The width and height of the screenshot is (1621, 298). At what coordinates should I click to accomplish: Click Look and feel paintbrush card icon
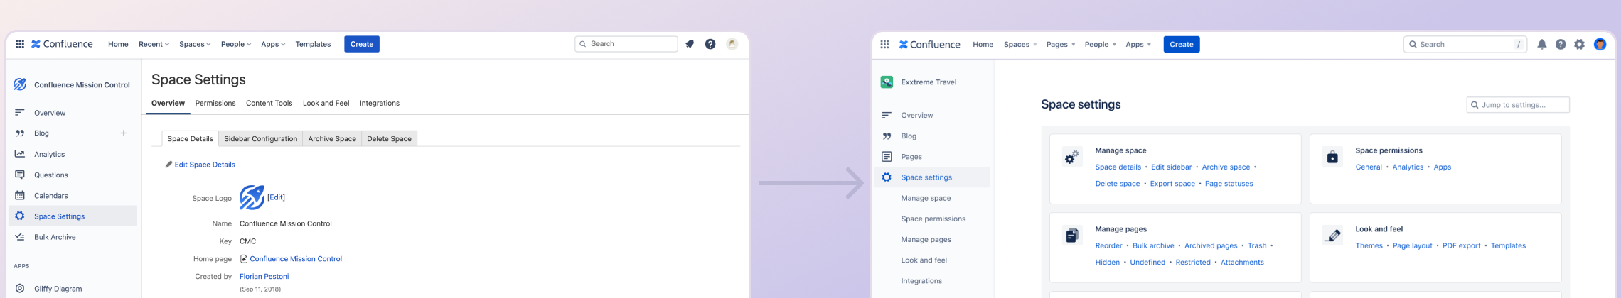coord(1332,236)
